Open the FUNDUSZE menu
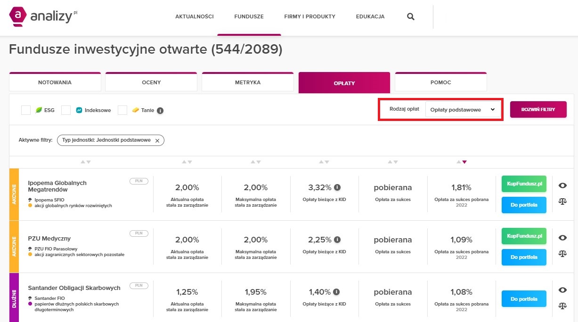Image resolution: width=578 pixels, height=322 pixels. [249, 16]
